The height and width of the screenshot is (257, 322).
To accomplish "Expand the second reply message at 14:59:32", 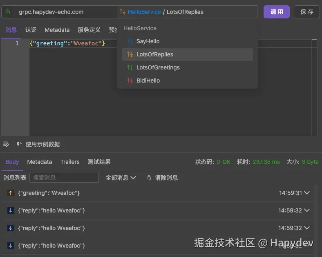I will click(307, 228).
